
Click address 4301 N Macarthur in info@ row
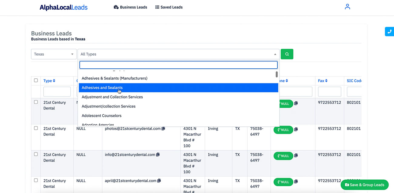click(x=192, y=163)
